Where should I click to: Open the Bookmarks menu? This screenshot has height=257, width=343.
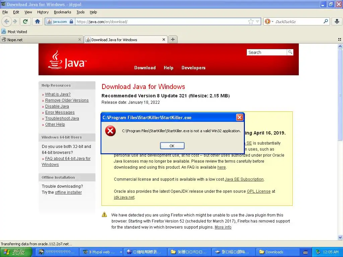(63, 12)
